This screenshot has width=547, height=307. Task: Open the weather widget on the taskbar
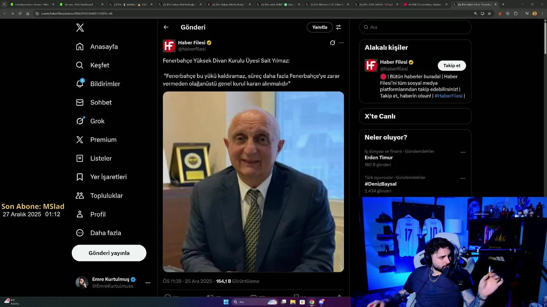pyautogui.click(x=11, y=302)
